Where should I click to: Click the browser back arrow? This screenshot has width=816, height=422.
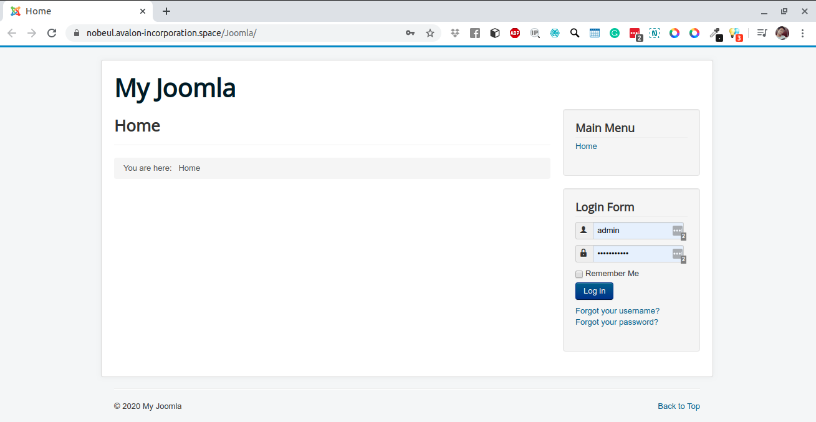tap(12, 33)
